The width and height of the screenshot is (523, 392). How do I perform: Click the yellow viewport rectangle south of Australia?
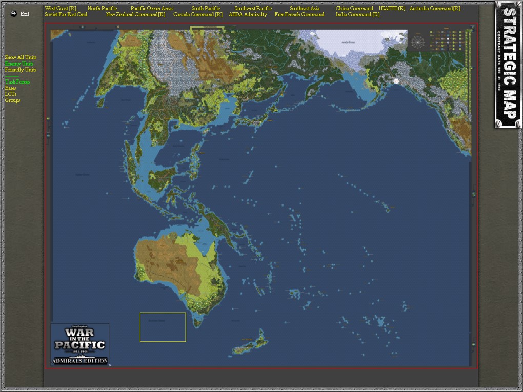[163, 326]
